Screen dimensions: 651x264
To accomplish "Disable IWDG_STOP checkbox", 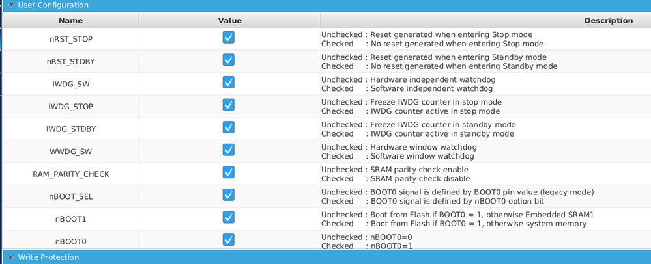I will pyautogui.click(x=228, y=105).
